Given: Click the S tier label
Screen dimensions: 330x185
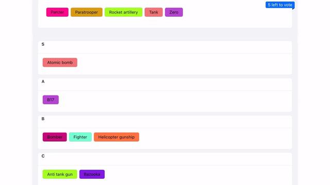Looking at the screenshot, I should coord(43,44).
